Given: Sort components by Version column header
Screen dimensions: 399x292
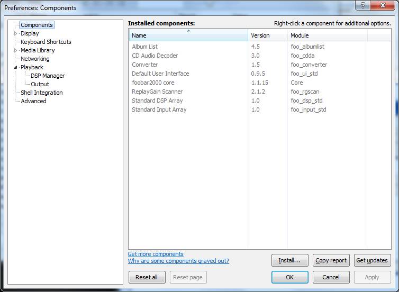Looking at the screenshot, I should pyautogui.click(x=268, y=35).
